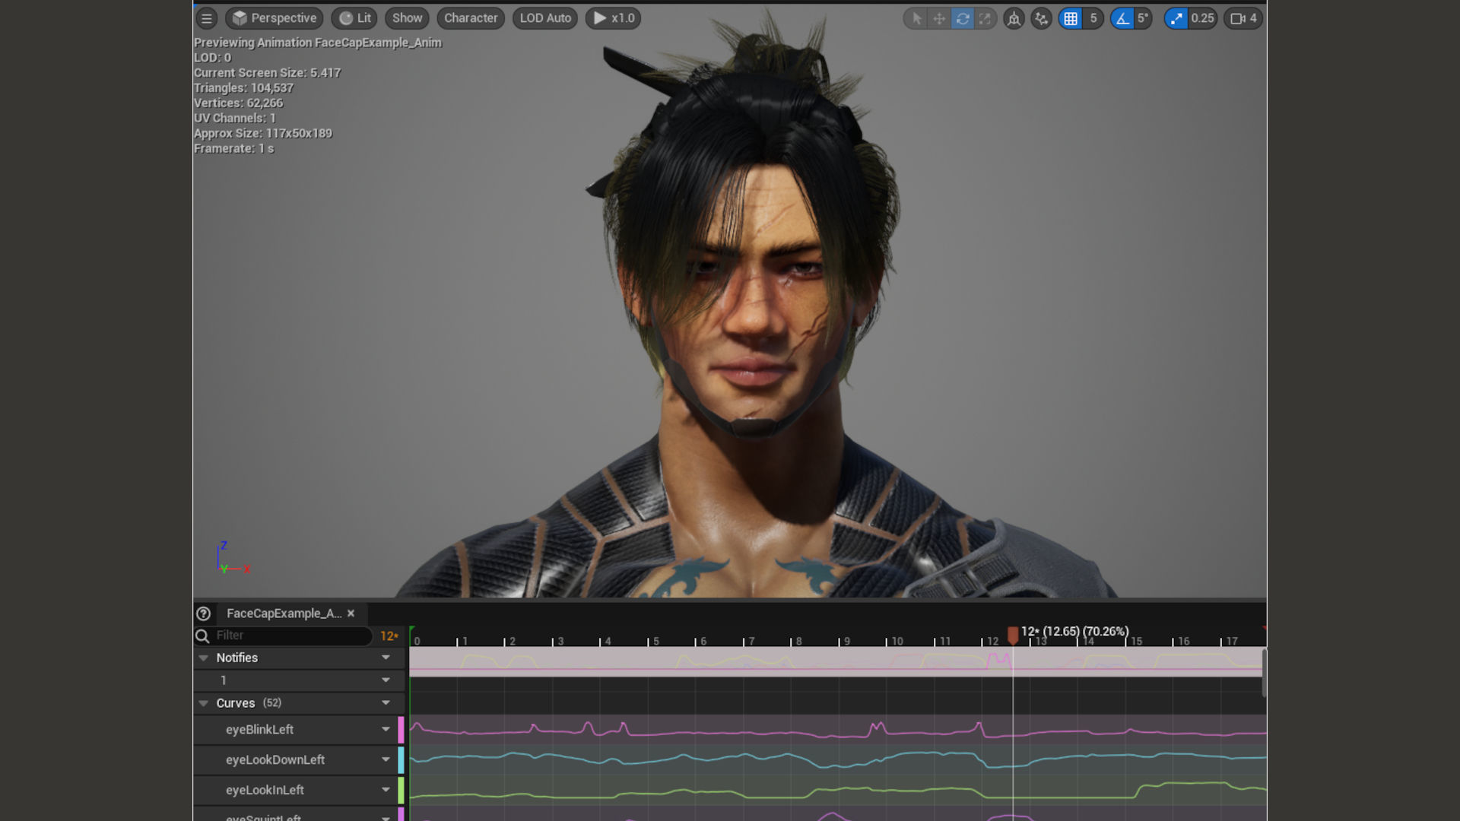Expand the eyeBlinkLeft curve options

coord(385,729)
